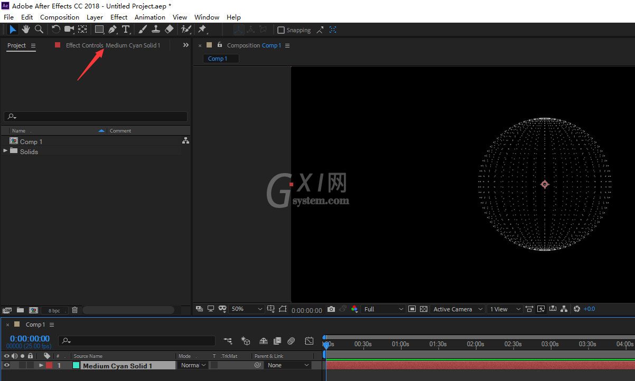Select the Rectangle shape tool
The width and height of the screenshot is (635, 381).
99,30
